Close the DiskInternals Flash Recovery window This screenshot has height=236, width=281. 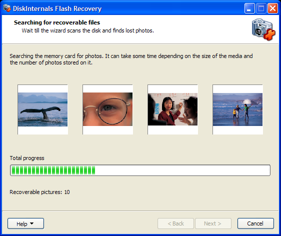(x=272, y=8)
